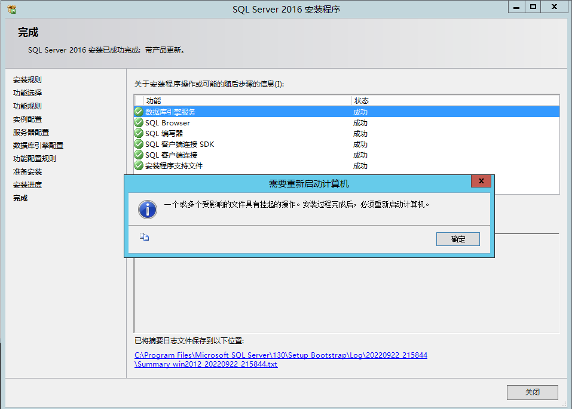This screenshot has height=409, width=572.
Task: Select 服务器配置 step in sidebar
Action: (31, 133)
